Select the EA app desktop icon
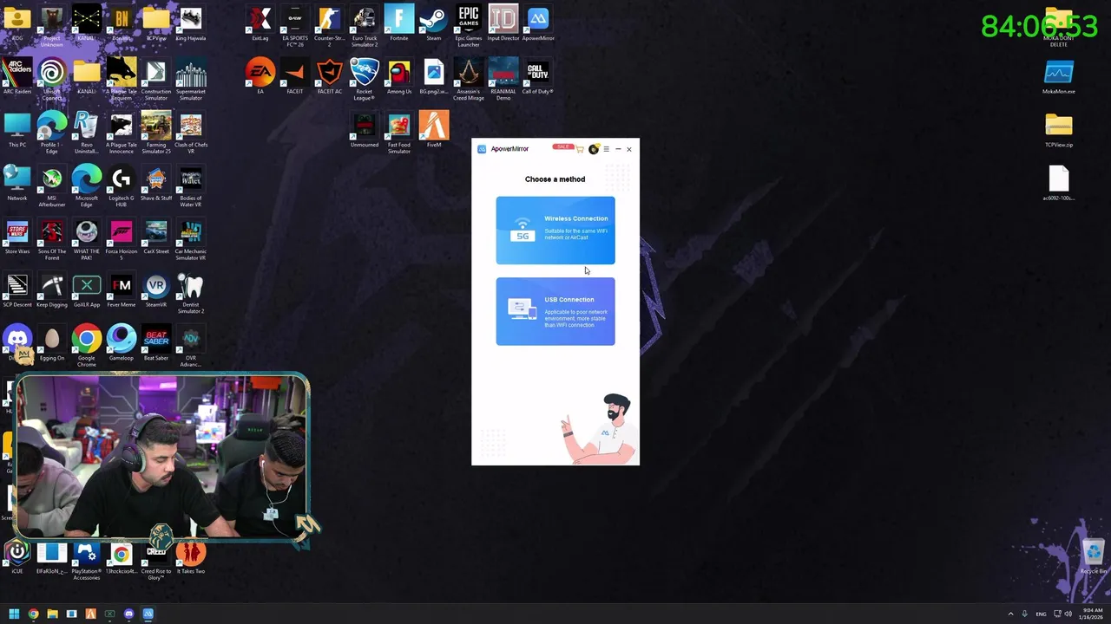Image resolution: width=1111 pixels, height=624 pixels. pyautogui.click(x=260, y=76)
